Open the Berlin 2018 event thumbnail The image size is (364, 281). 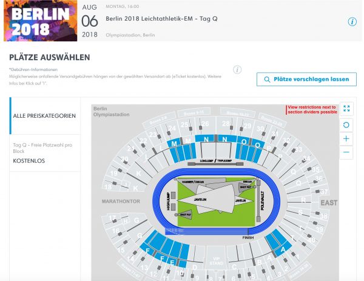pyautogui.click(x=41, y=21)
